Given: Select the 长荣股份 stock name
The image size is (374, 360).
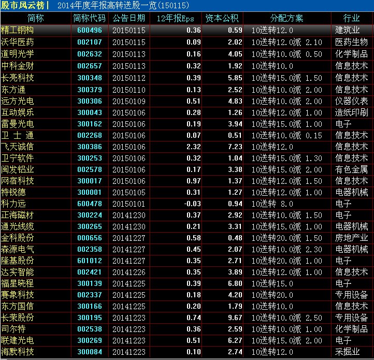Looking at the screenshot, I should coord(18,318).
